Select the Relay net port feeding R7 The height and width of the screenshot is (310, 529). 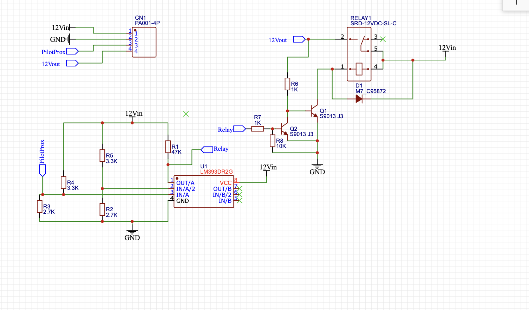[x=239, y=129]
